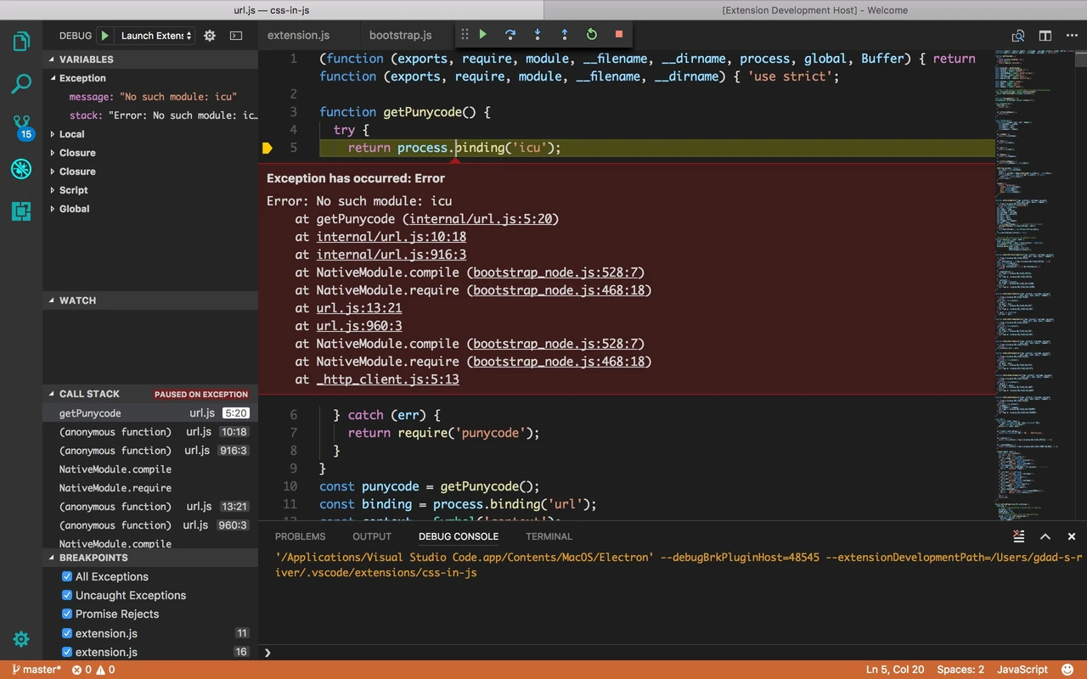Restart the debug session

592,35
